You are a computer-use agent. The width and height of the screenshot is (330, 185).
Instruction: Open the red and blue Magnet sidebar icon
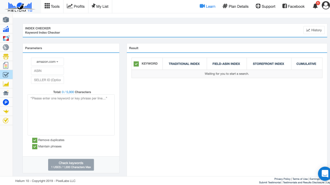coord(6,38)
